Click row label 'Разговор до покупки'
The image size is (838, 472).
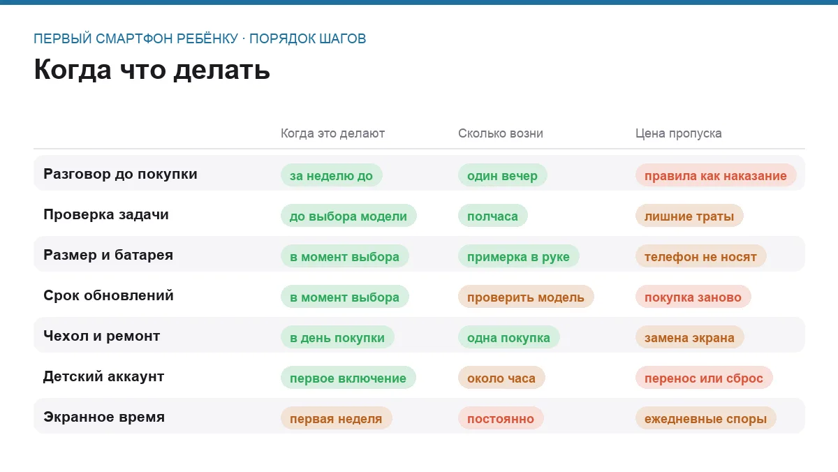click(120, 174)
